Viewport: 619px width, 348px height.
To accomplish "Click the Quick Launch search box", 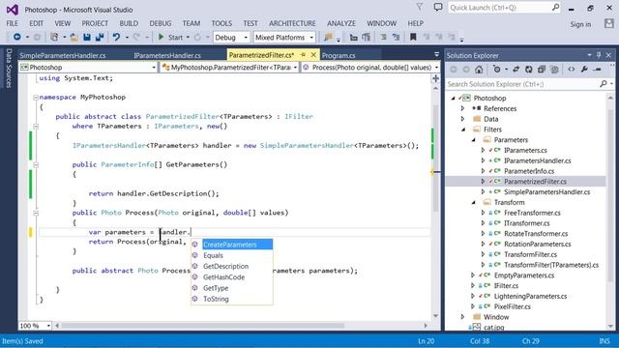I will 504,8.
